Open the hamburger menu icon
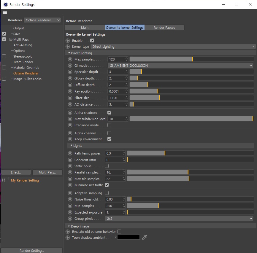 [5, 12]
